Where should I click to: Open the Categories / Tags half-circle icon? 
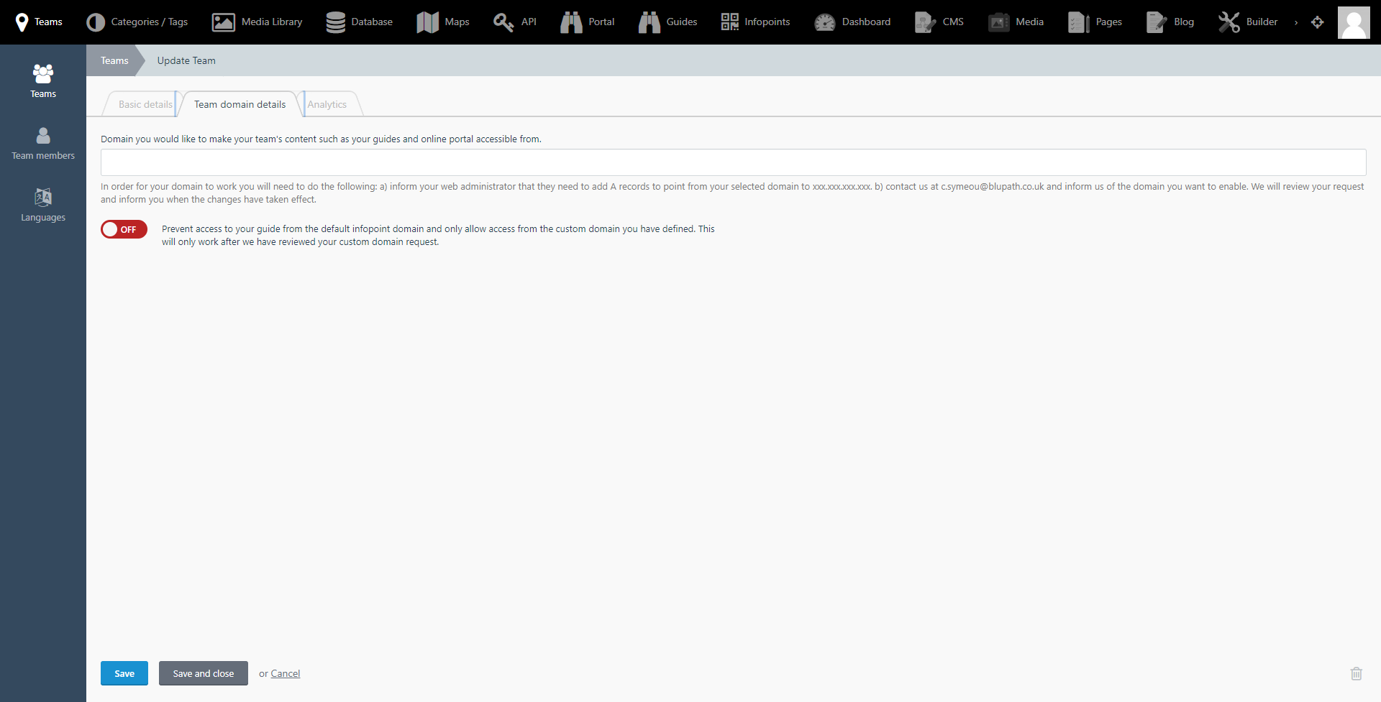point(96,22)
